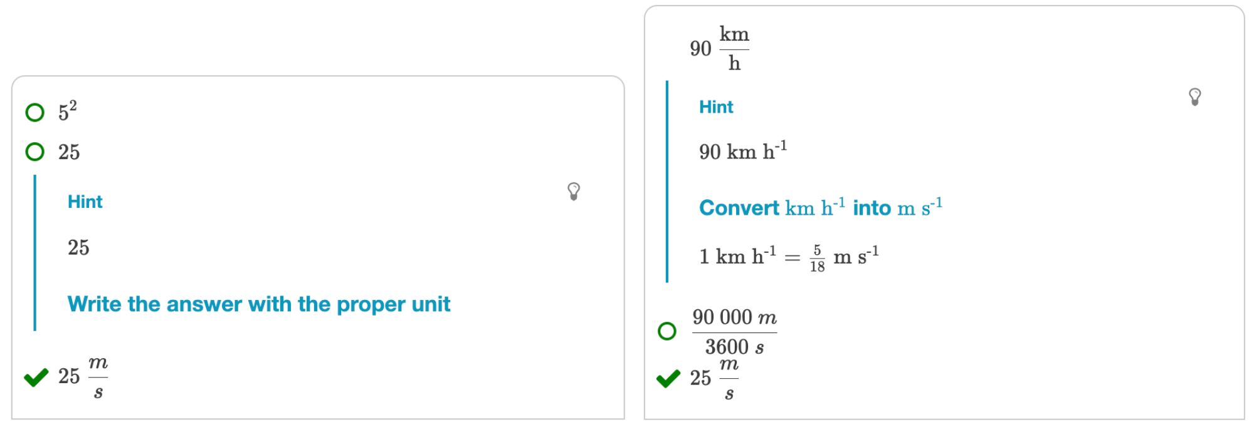Click the hint lightbulb in the left panel
The width and height of the screenshot is (1249, 427).
tap(572, 192)
